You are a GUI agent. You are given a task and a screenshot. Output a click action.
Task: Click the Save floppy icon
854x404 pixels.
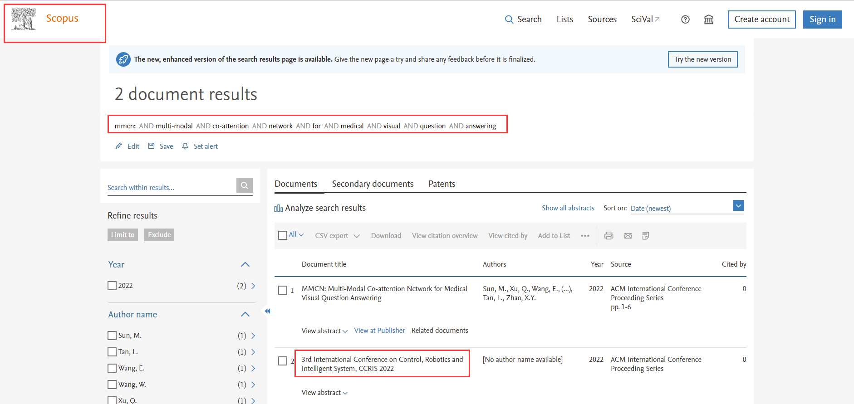152,146
